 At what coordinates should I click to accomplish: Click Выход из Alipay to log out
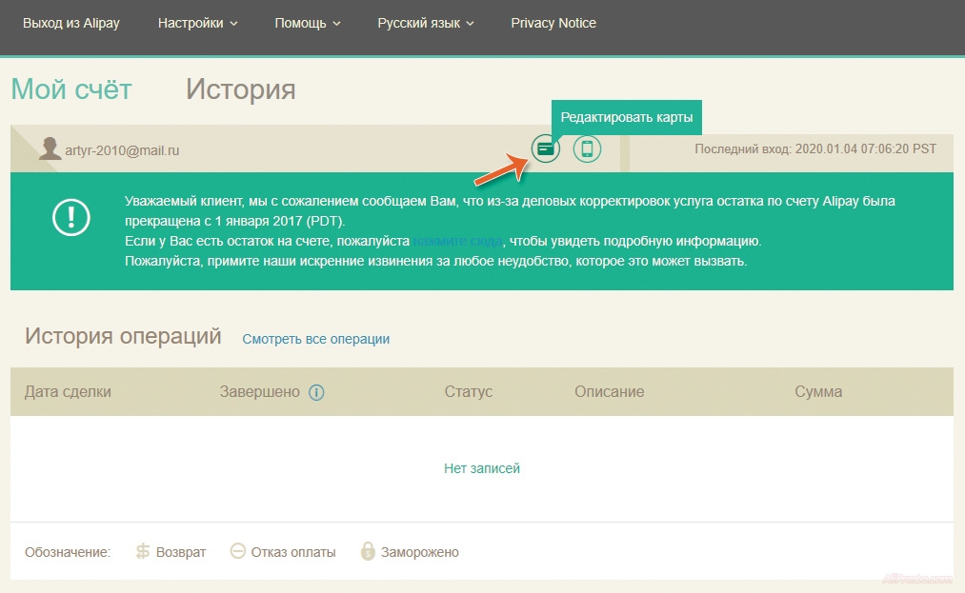pyautogui.click(x=71, y=23)
